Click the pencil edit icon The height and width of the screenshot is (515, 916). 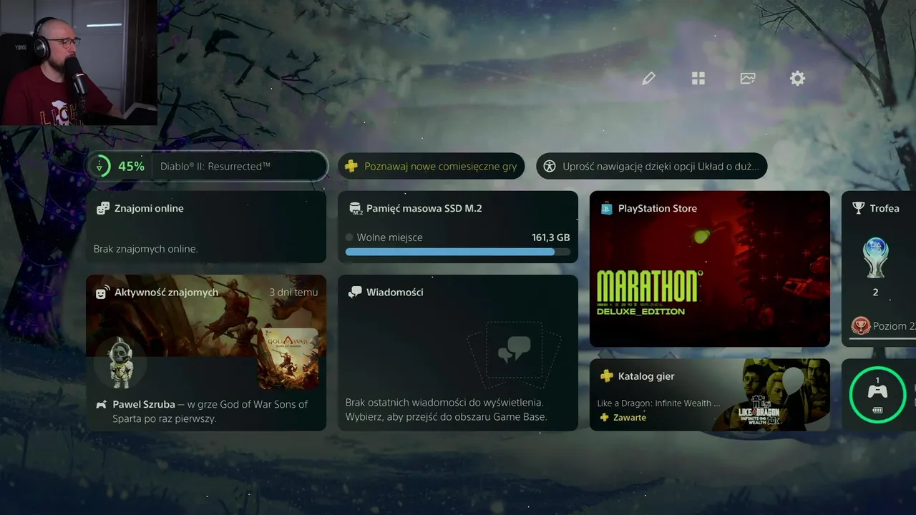point(648,79)
